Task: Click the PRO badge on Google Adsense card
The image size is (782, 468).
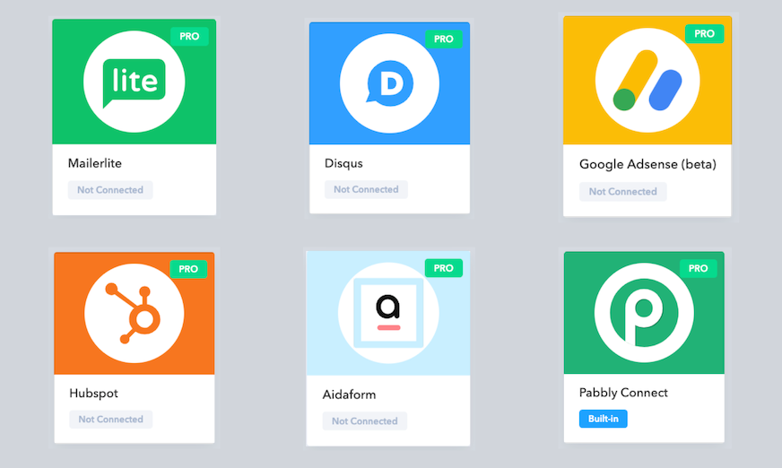Action: 704,34
